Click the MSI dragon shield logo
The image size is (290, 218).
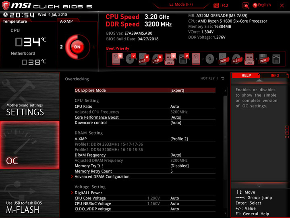click(x=6, y=5)
